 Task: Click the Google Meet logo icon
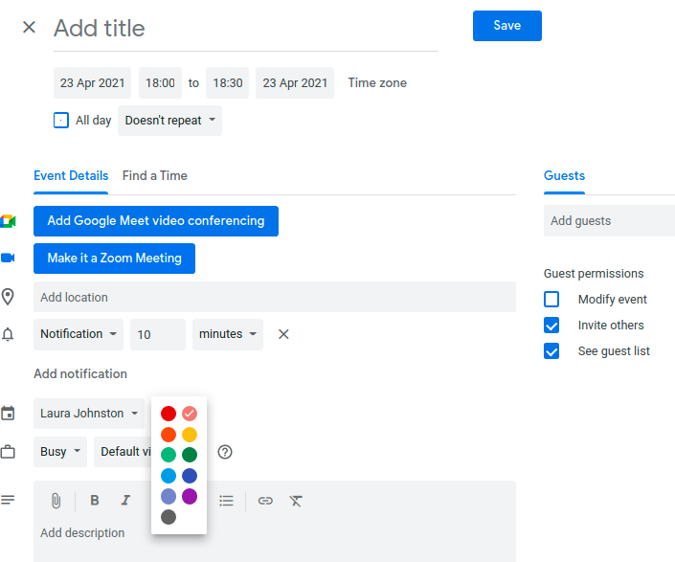[8, 221]
